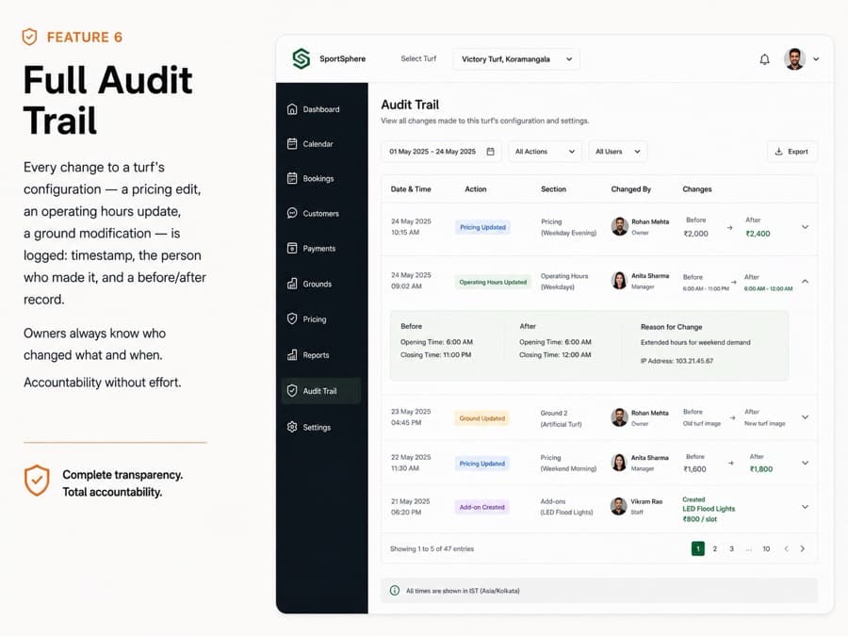Click the Pricing shield icon
The height and width of the screenshot is (636, 848).
(292, 318)
